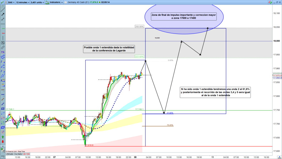
Task: Select the arrow line drawing tool
Action: click(3, 14)
